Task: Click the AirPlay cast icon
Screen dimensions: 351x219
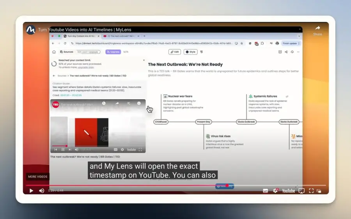Action: (x=301, y=191)
